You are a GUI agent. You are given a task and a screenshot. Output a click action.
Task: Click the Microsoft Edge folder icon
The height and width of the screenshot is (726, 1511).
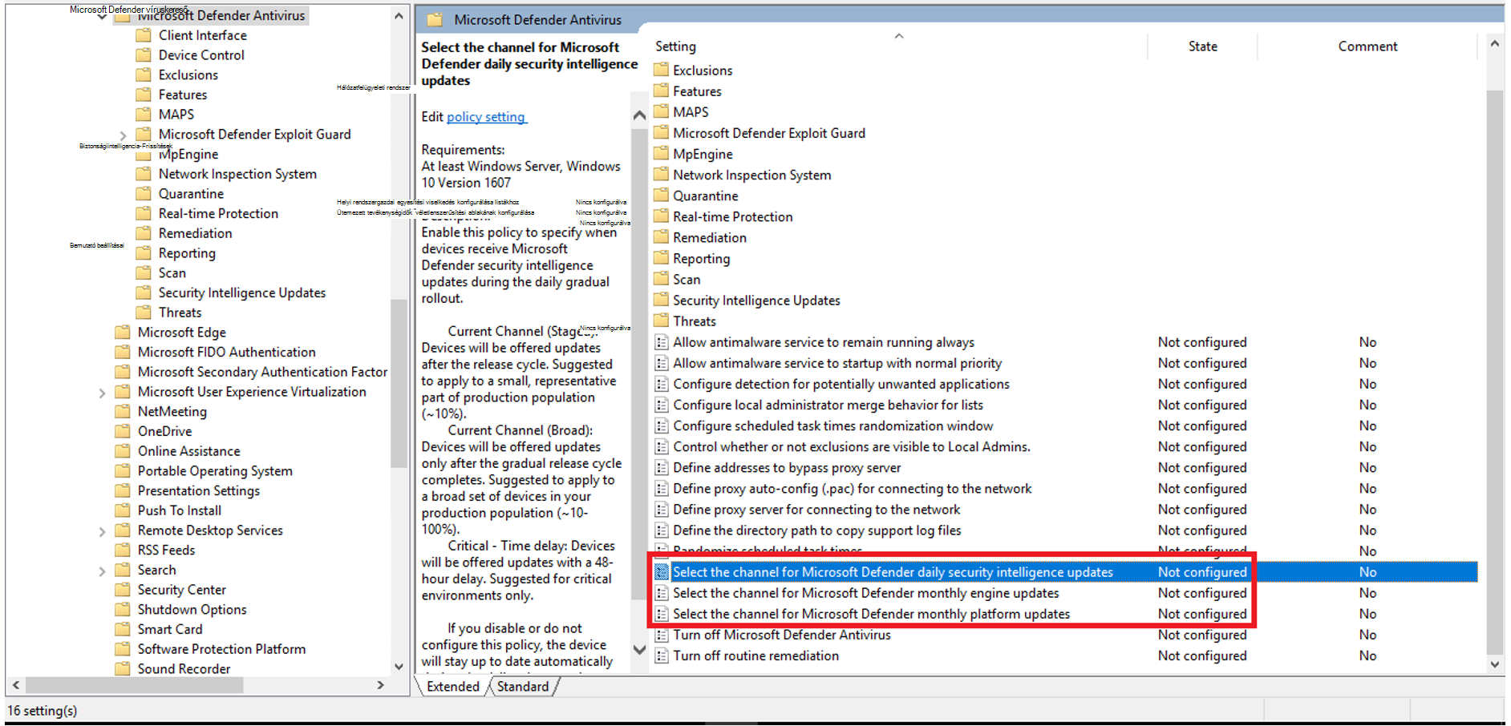pos(123,333)
